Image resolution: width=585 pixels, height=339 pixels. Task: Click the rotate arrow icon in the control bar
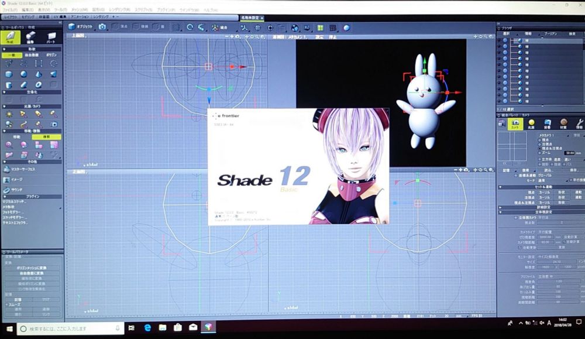pyautogui.click(x=190, y=27)
